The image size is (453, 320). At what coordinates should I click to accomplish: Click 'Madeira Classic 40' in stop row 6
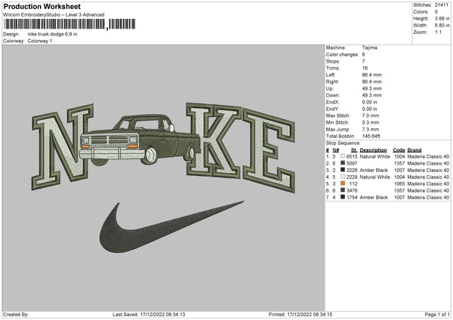tap(428, 191)
